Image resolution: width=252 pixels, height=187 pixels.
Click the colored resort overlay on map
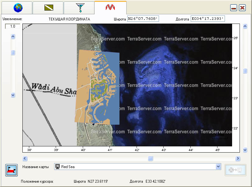pos(97,87)
